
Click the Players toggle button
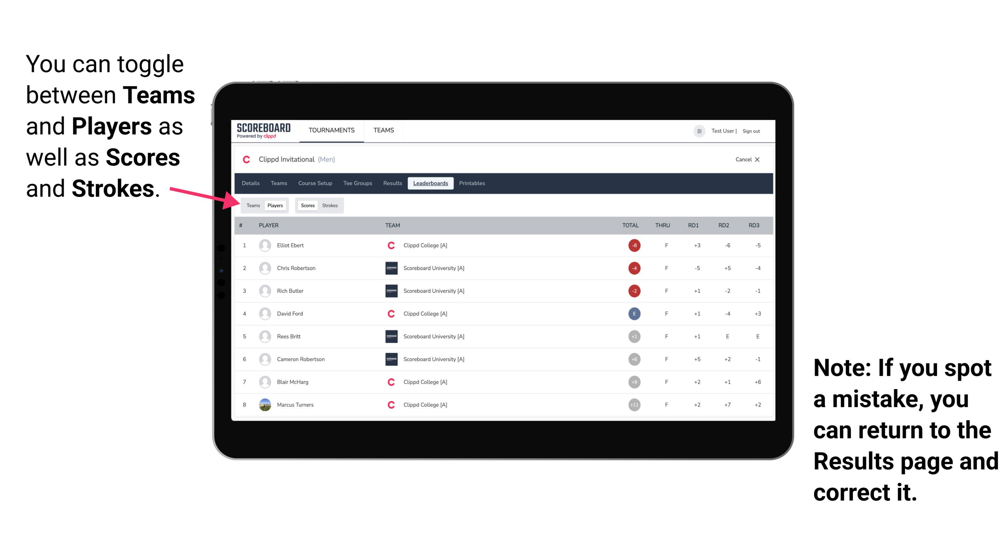point(275,205)
